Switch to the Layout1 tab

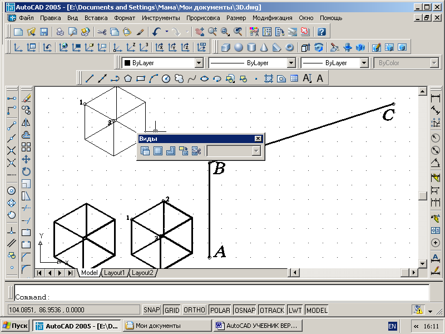pos(115,273)
